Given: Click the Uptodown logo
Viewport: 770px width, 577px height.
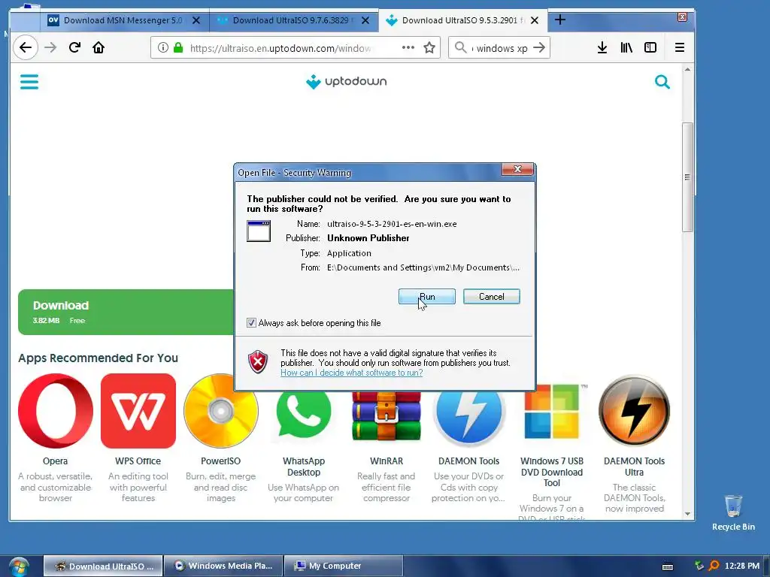Looking at the screenshot, I should pos(346,81).
